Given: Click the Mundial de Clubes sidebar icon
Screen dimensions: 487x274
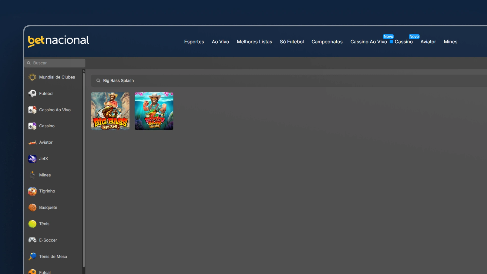Looking at the screenshot, I should coord(32,77).
